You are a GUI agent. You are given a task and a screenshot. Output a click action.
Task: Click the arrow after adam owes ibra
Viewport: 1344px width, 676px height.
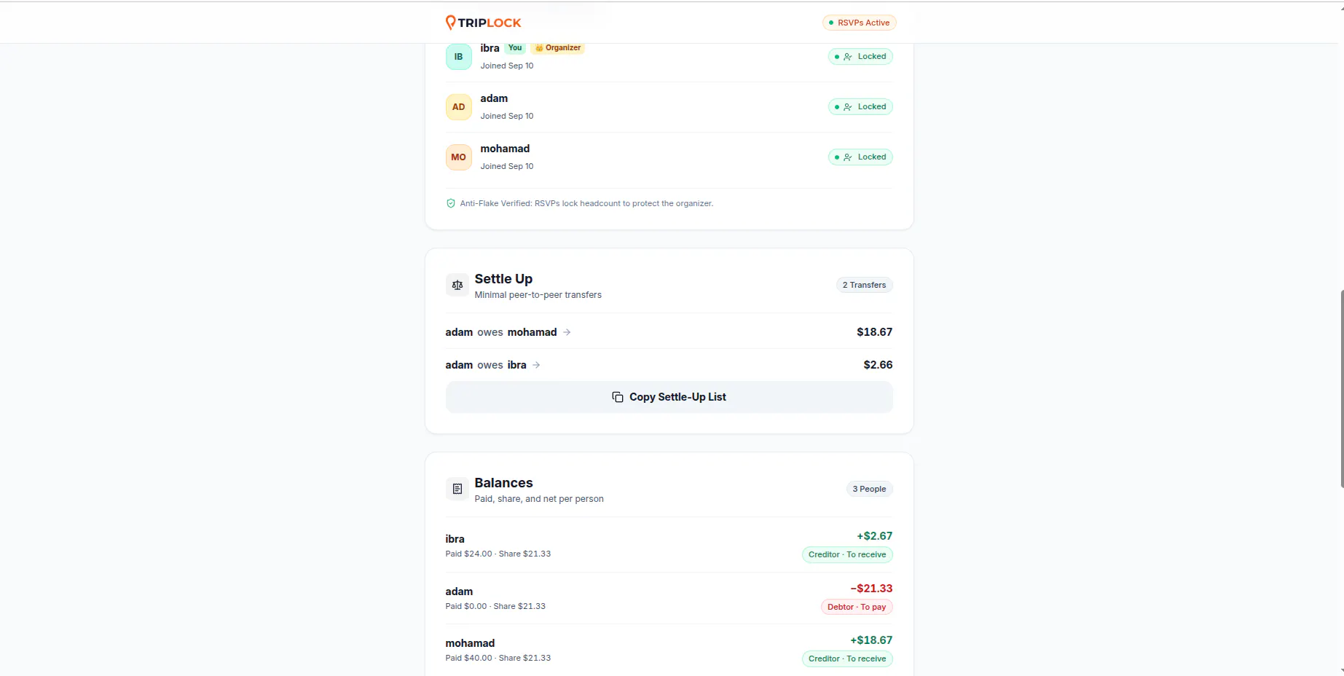536,365
